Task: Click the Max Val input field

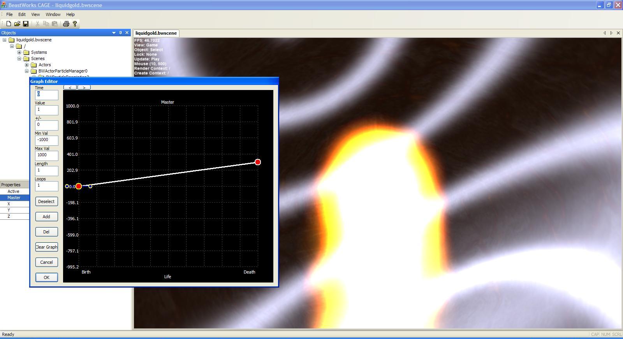Action: click(46, 155)
